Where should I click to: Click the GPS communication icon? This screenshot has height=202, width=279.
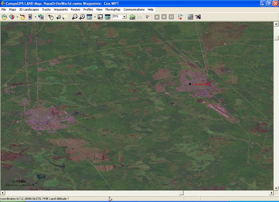198,17
